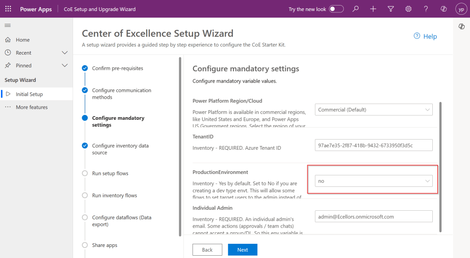
Task: Collapse the navigation hamburger menu
Action: click(x=8, y=25)
